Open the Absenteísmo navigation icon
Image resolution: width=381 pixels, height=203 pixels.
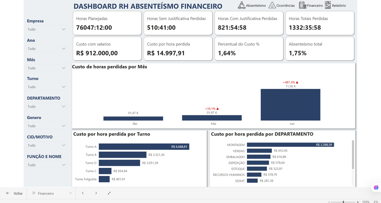[242, 5]
